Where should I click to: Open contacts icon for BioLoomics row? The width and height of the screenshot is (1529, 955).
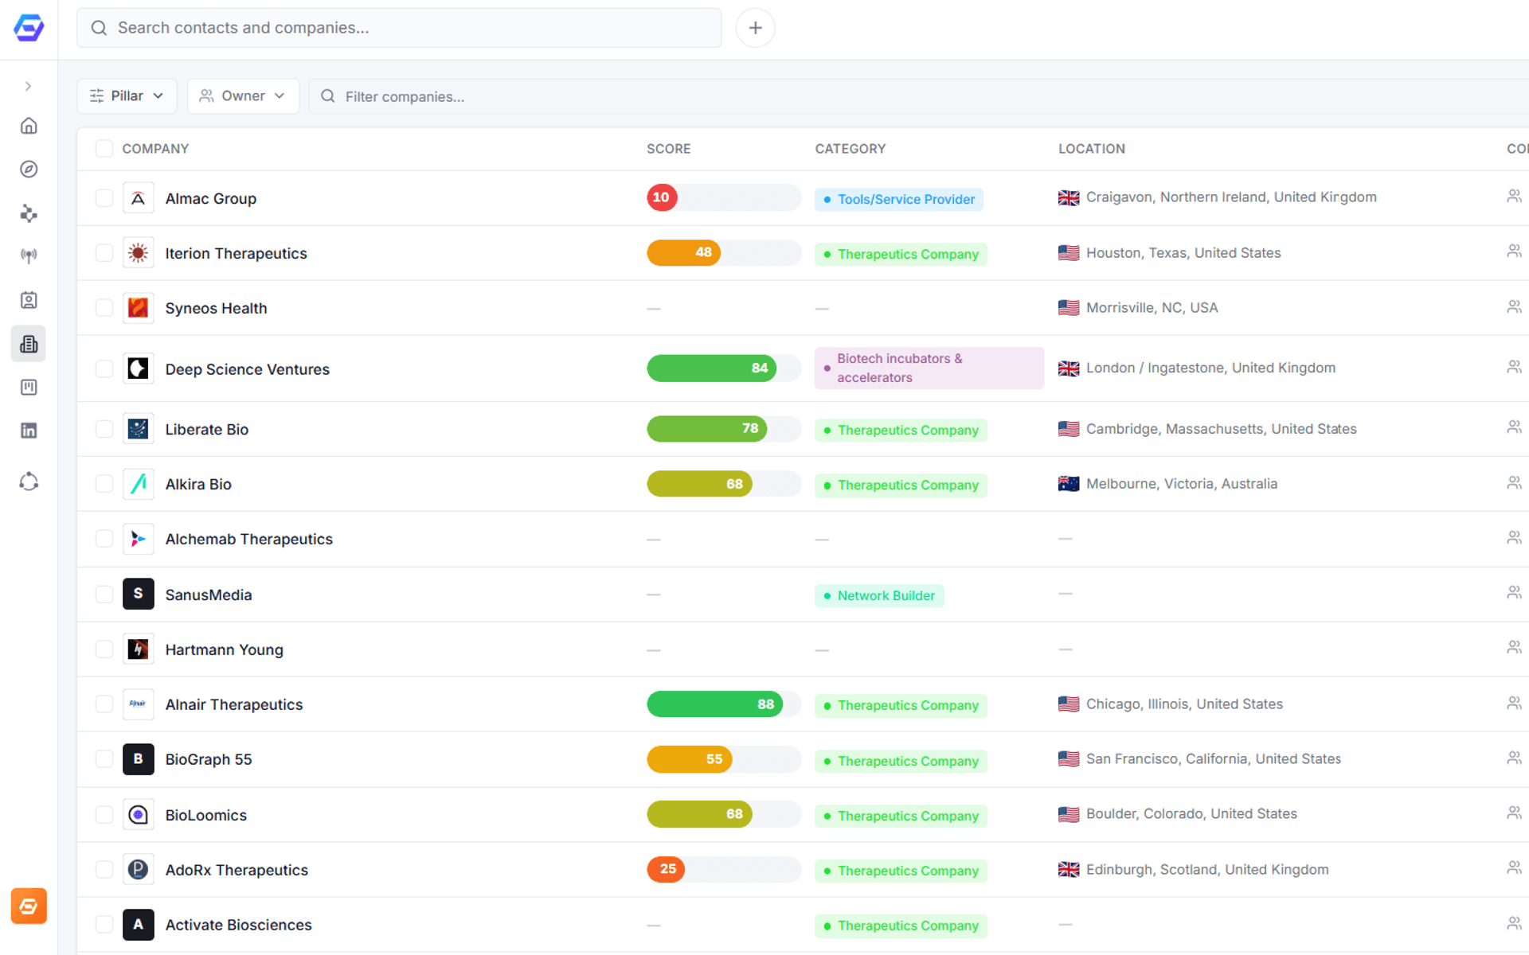coord(1514,813)
